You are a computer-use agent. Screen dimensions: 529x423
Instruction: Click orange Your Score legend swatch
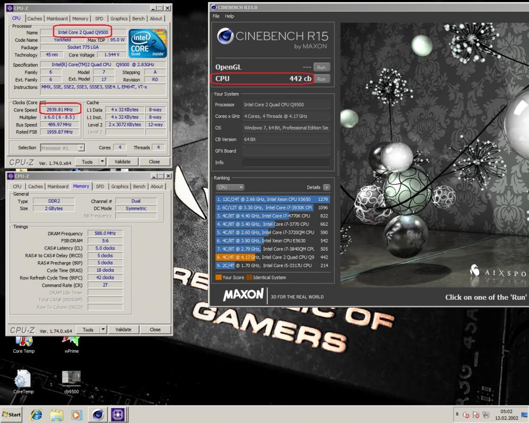click(218, 278)
